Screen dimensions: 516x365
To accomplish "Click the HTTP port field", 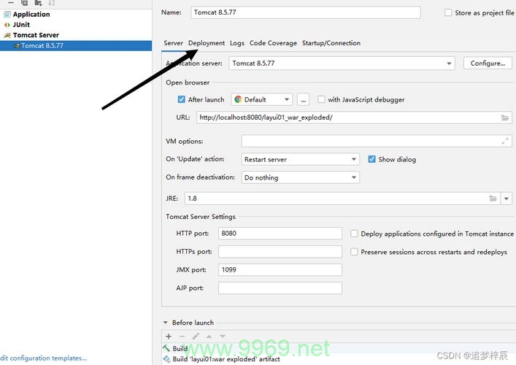I will pos(280,234).
